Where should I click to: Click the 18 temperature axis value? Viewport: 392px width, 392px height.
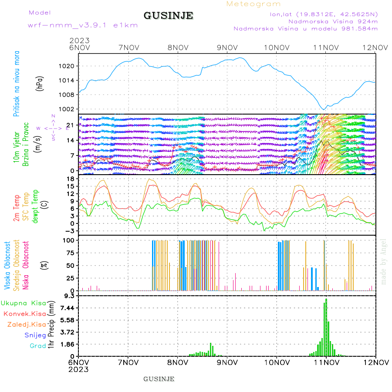coord(71,179)
